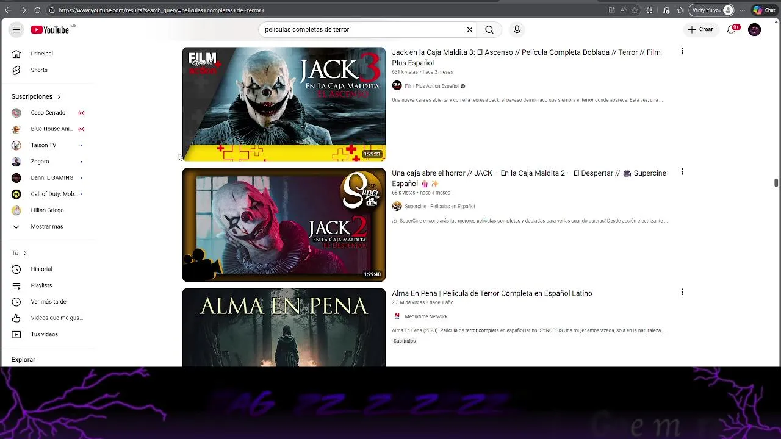Expand the Tú section chevron

25,253
